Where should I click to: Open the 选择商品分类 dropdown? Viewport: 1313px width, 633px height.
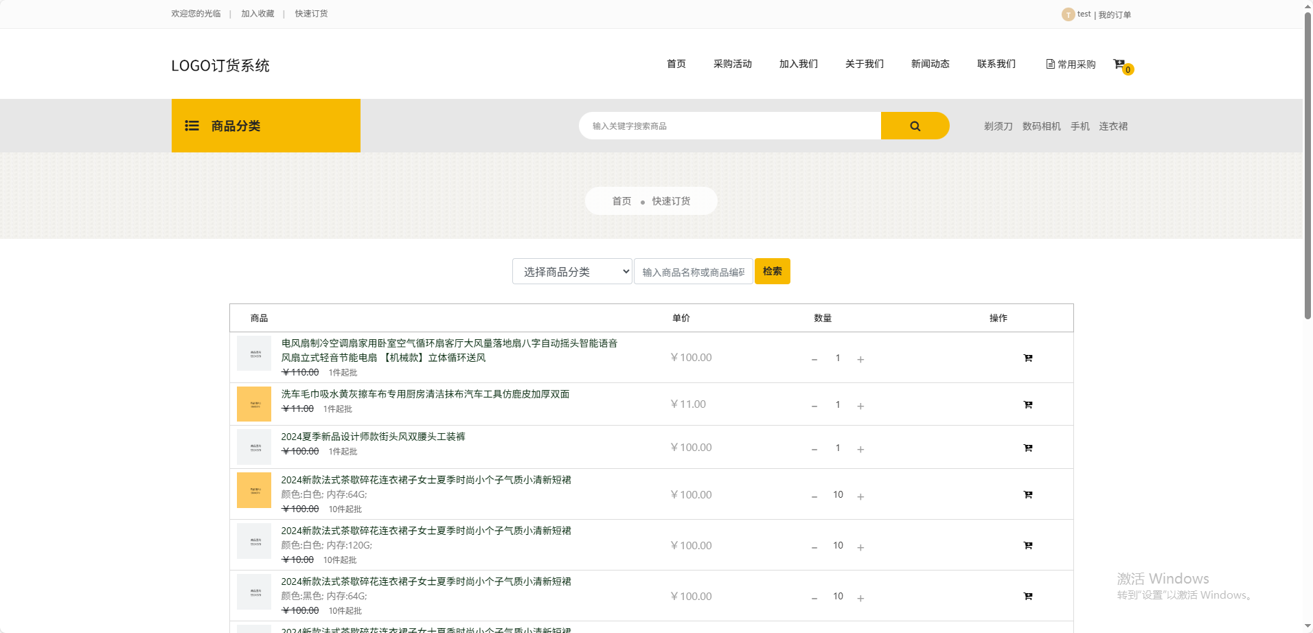[571, 271]
